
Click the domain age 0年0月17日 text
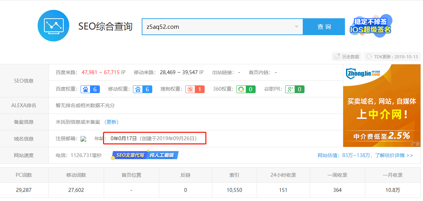[123, 138]
